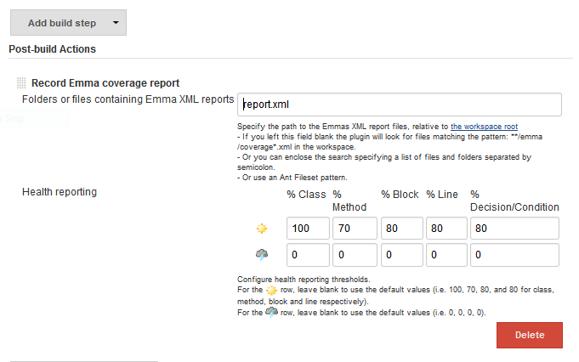Focus the sunny % Line threshold field
This screenshot has width=579, height=362.
(x=446, y=229)
